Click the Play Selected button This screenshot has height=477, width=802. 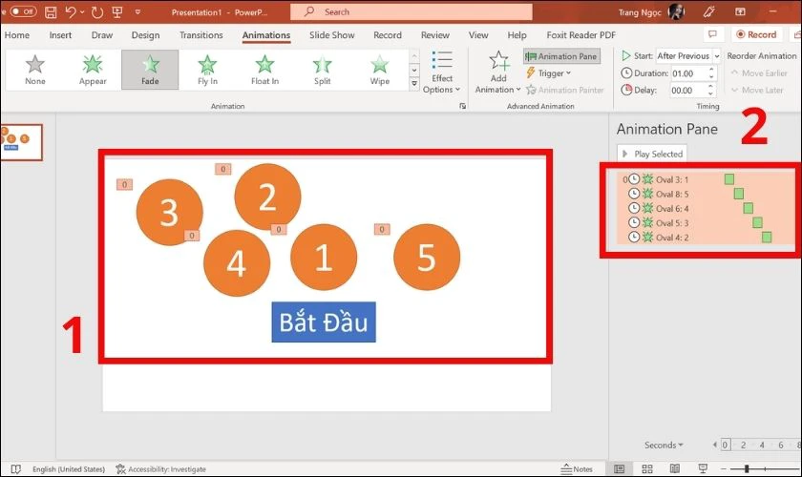[652, 154]
